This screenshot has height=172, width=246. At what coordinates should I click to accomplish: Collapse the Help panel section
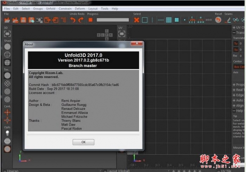(x=234, y=111)
